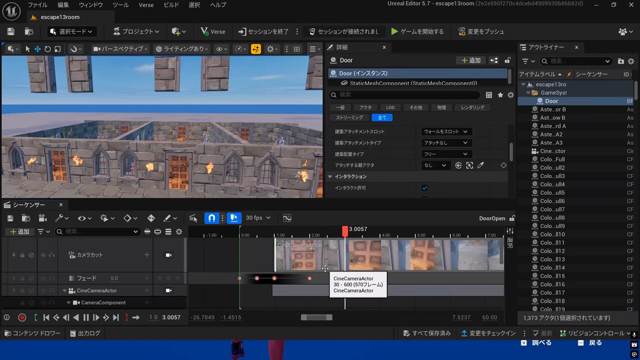This screenshot has height=360, width=640.
Task: Click セッションを終了 button
Action: [x=263, y=31]
